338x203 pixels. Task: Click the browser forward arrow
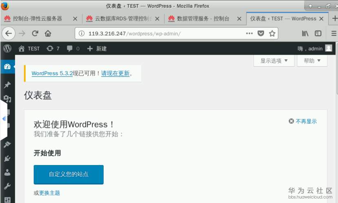click(x=22, y=33)
